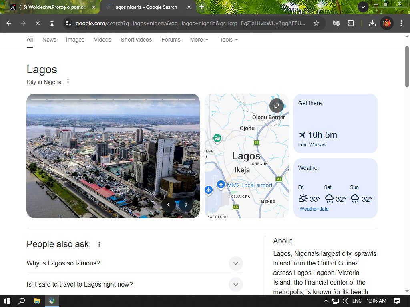Open Downloads from the toolbar icon
The height and width of the screenshot is (307, 410).
pyautogui.click(x=372, y=23)
